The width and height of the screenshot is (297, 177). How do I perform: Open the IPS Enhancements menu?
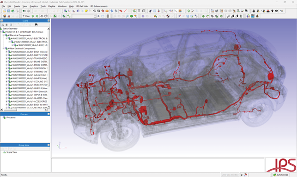point(99,6)
